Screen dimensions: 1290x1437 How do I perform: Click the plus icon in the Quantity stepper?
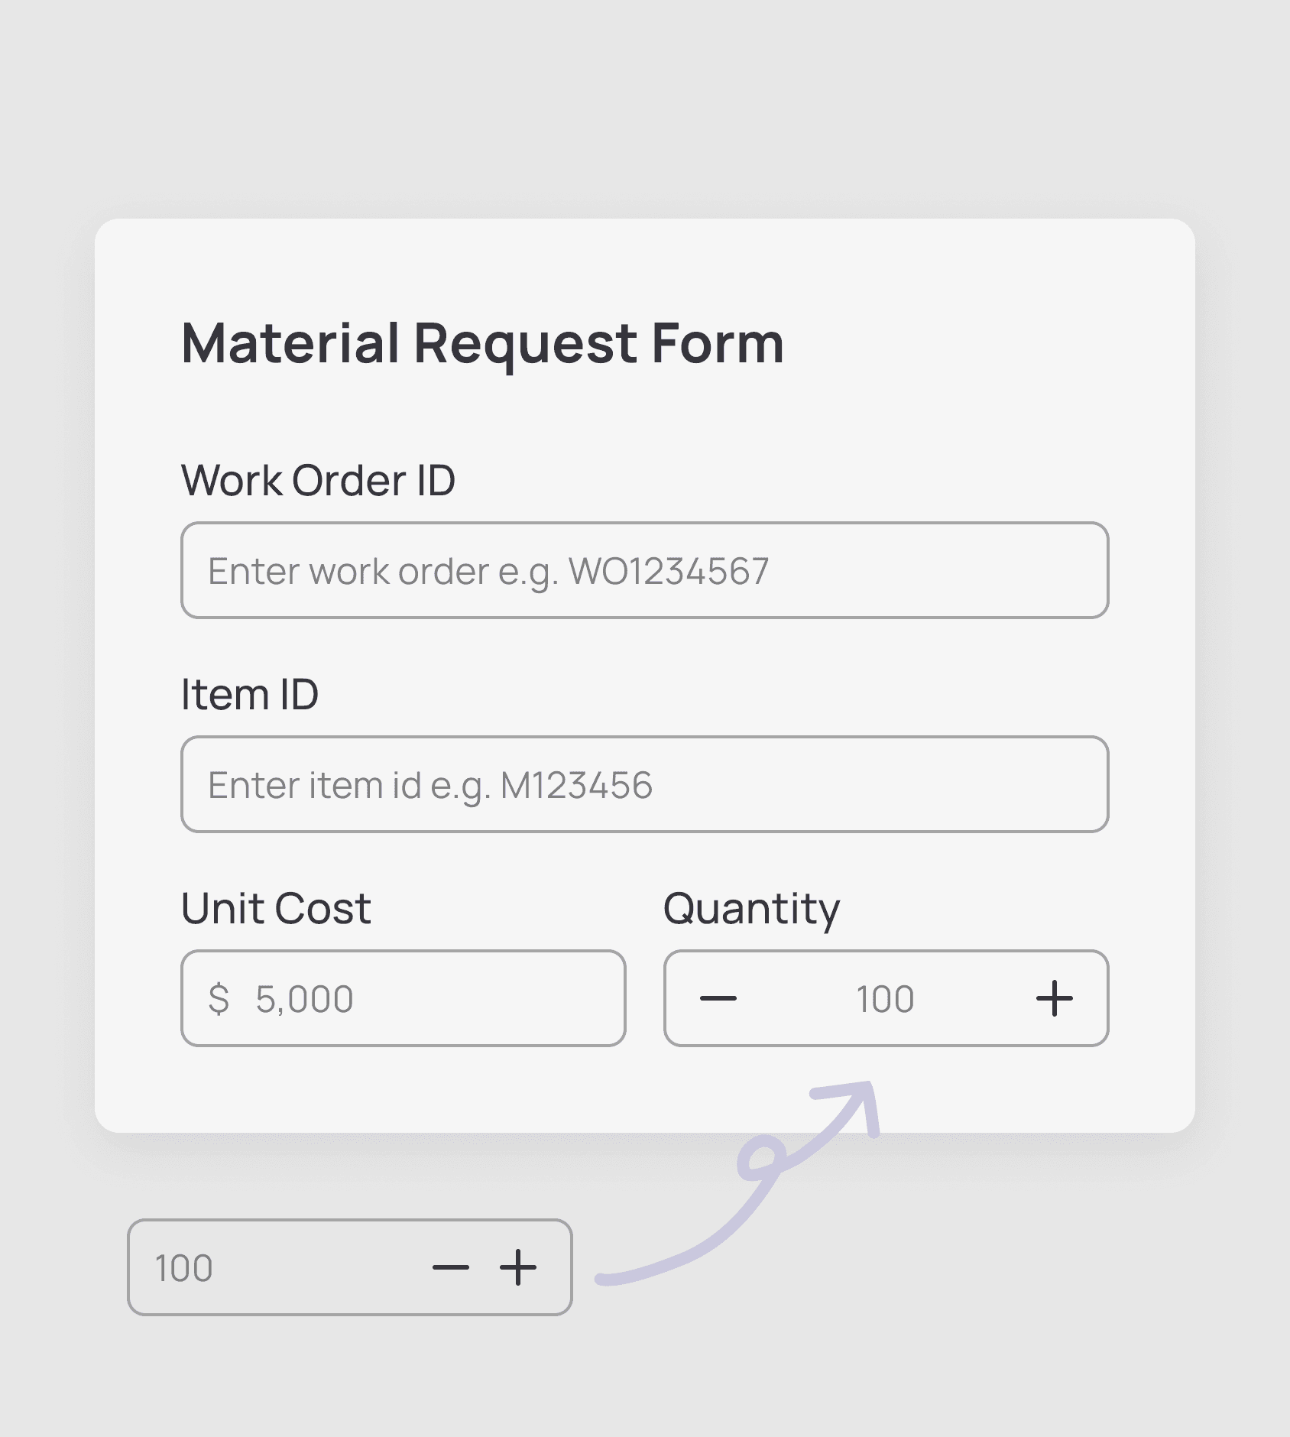1055,997
